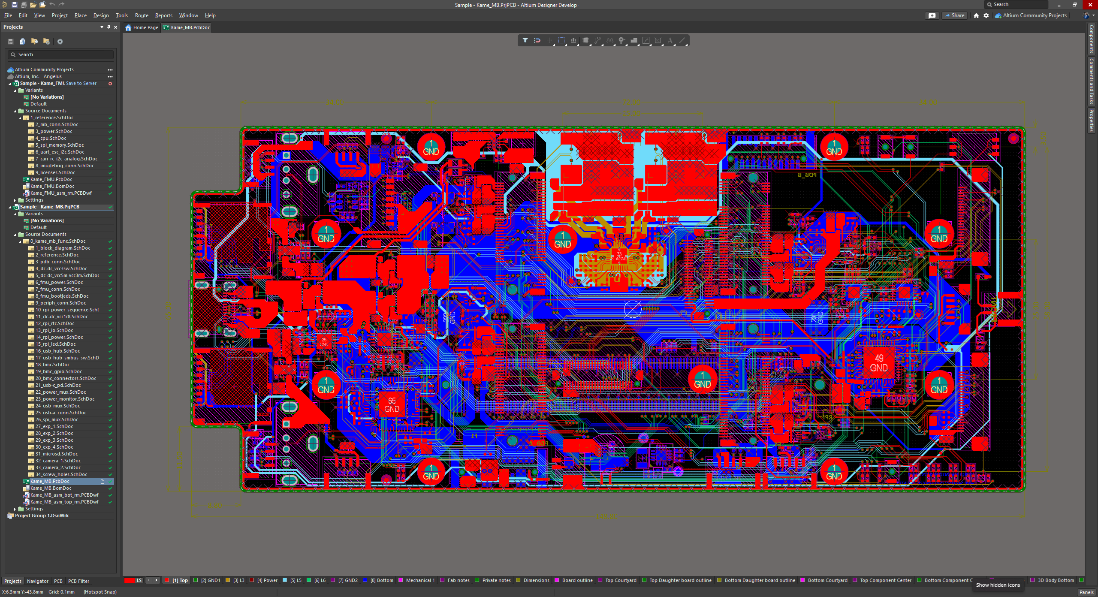Screen dimensions: 1098x597
Task: Expand the Settings folder under Kame_FML project
Action: coord(15,200)
